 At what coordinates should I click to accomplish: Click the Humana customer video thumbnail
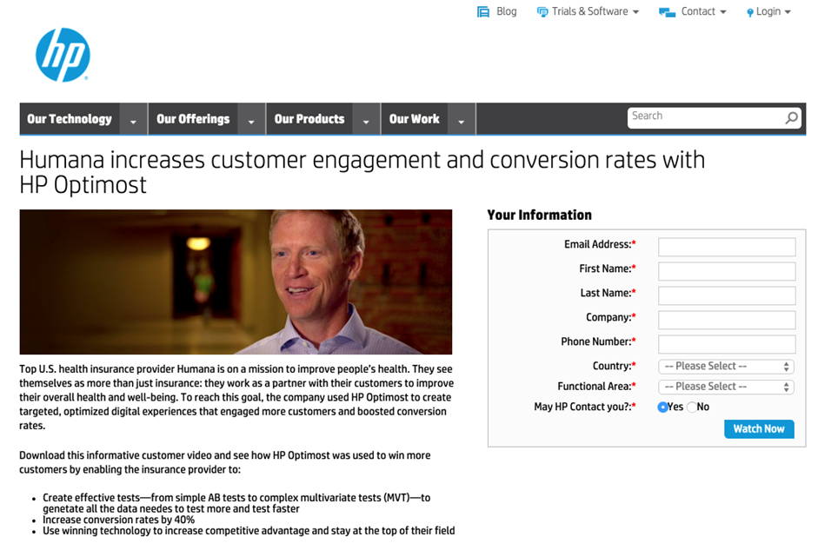point(236,282)
